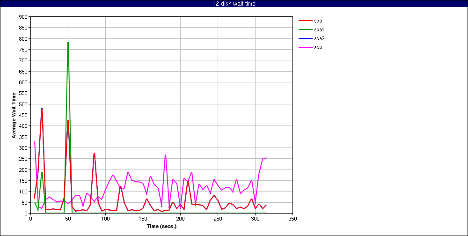The image size is (468, 236).
Task: Click the 350 tick label on the time axis
Action: point(293,219)
